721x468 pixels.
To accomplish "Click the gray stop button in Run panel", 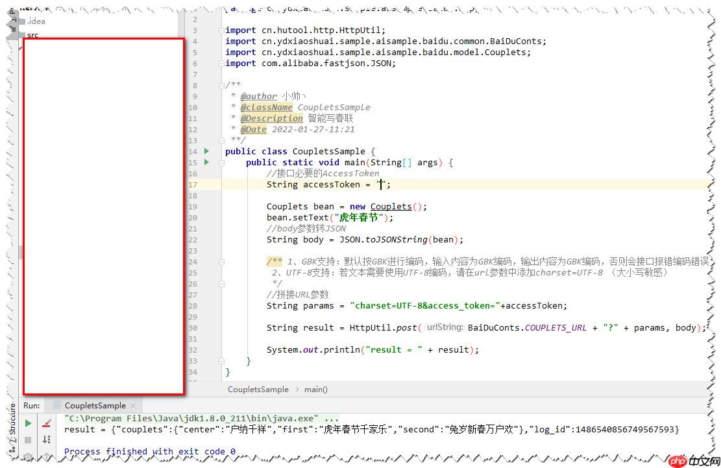I will 28,439.
